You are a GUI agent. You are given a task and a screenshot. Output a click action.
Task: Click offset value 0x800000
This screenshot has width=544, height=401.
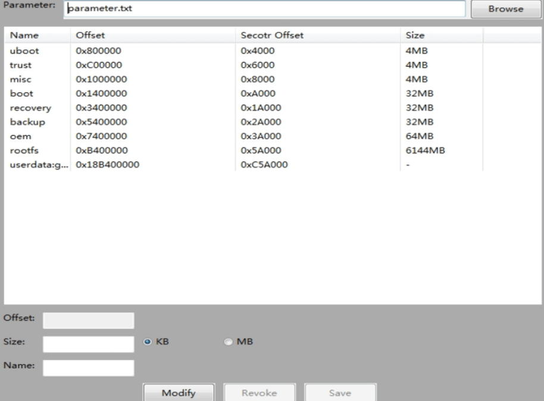[x=99, y=51]
